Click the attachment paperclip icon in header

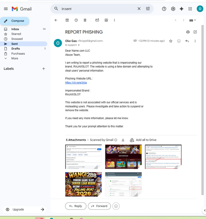tap(135, 41)
